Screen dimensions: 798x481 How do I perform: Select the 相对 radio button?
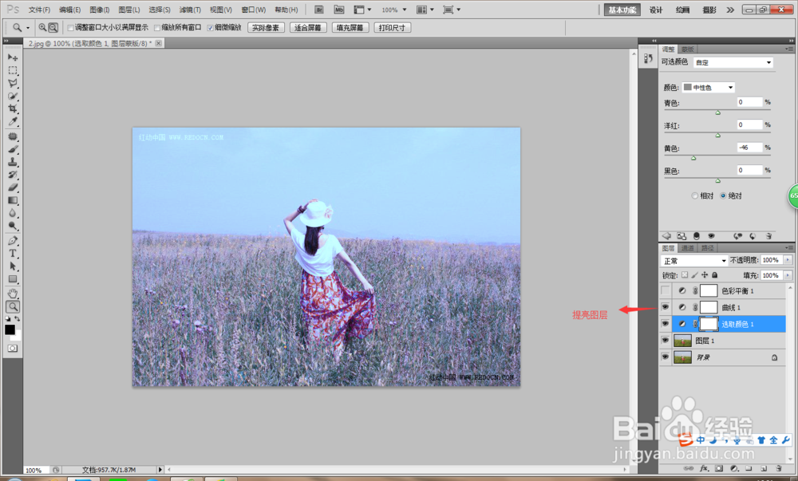(x=695, y=195)
